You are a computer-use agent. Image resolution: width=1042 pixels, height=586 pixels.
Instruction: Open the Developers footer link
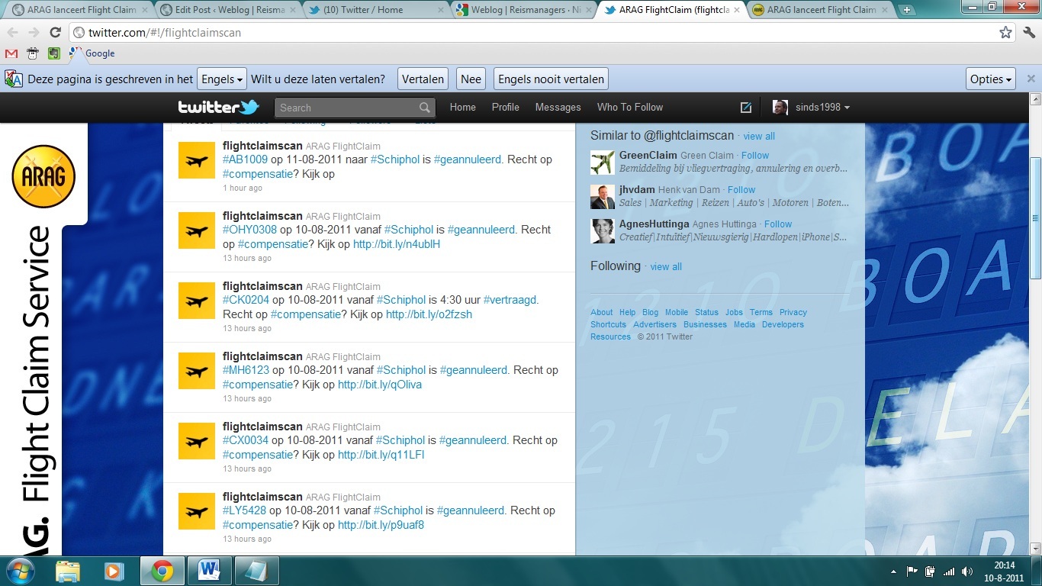[783, 324]
